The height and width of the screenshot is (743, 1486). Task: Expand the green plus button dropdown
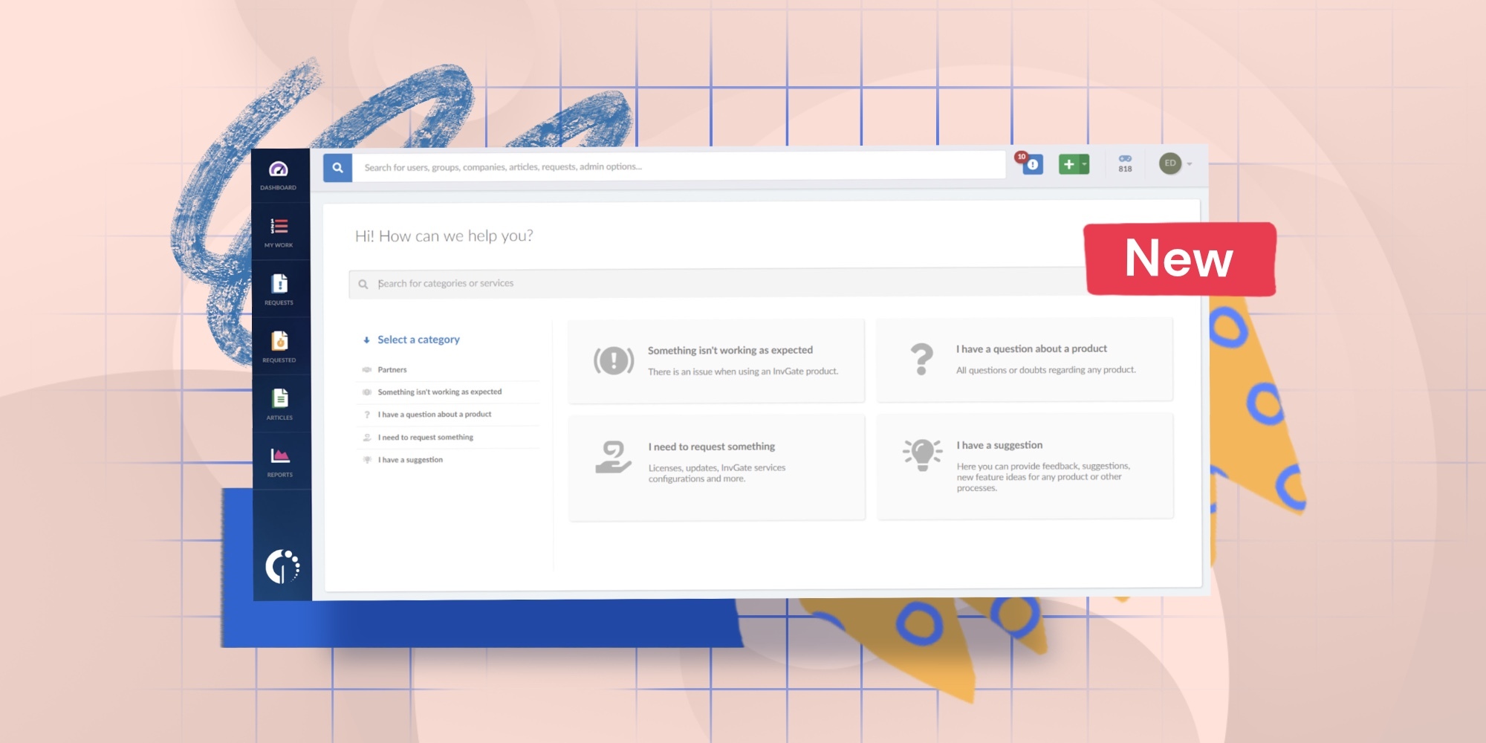tap(1085, 164)
